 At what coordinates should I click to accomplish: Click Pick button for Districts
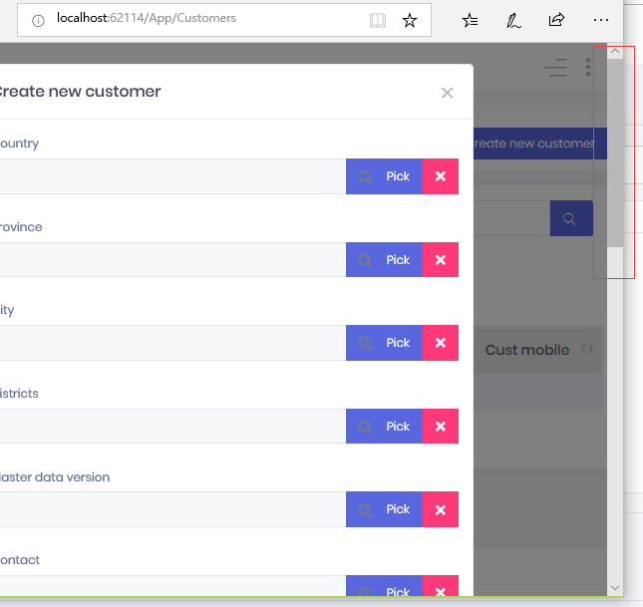(384, 427)
